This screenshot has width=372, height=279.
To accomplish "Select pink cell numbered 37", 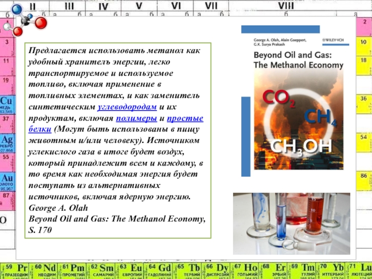I will click(x=7, y=124).
